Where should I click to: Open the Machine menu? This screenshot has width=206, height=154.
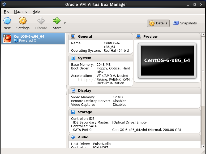click(x=21, y=12)
